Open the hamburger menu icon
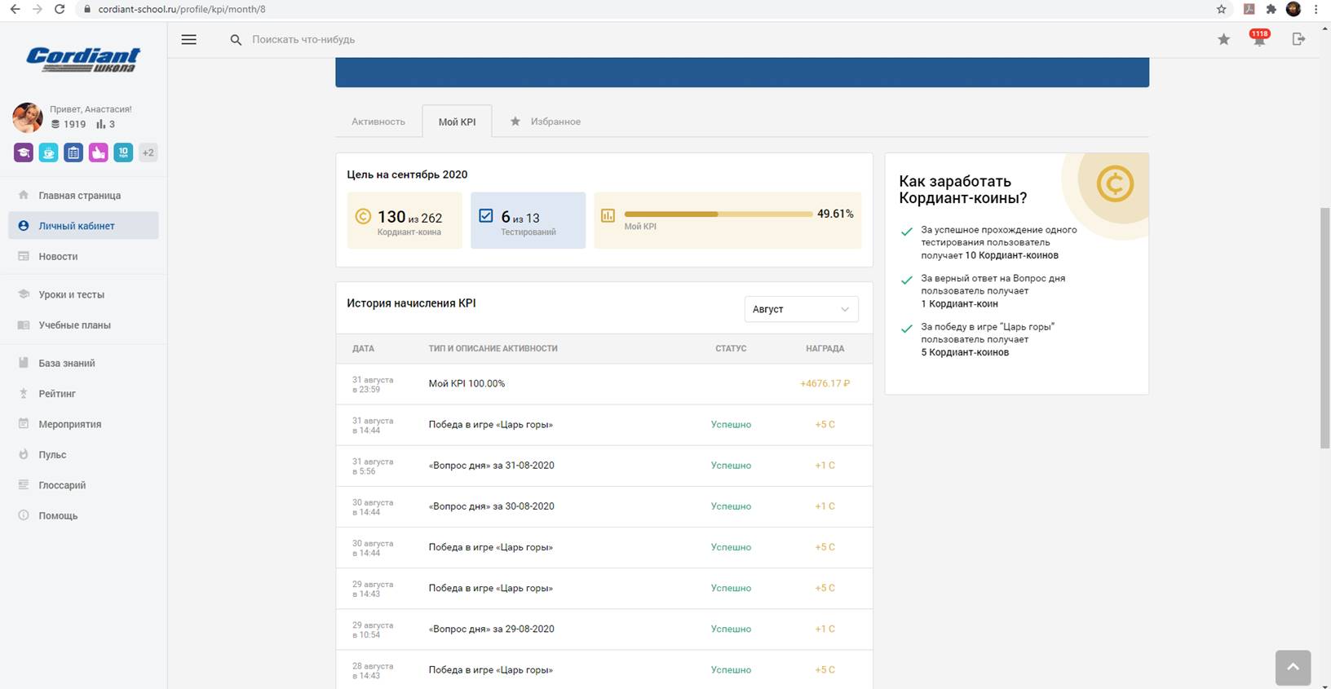 point(188,39)
